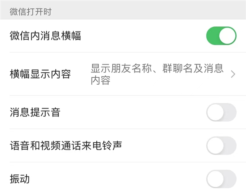Tap the 微信内消息横幅 label text

[x=45, y=36]
